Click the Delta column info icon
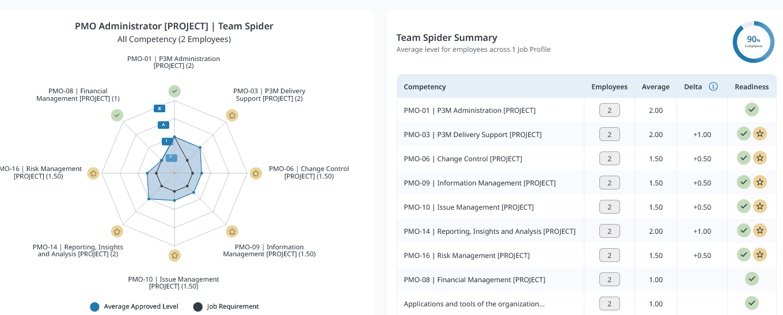 (x=713, y=86)
